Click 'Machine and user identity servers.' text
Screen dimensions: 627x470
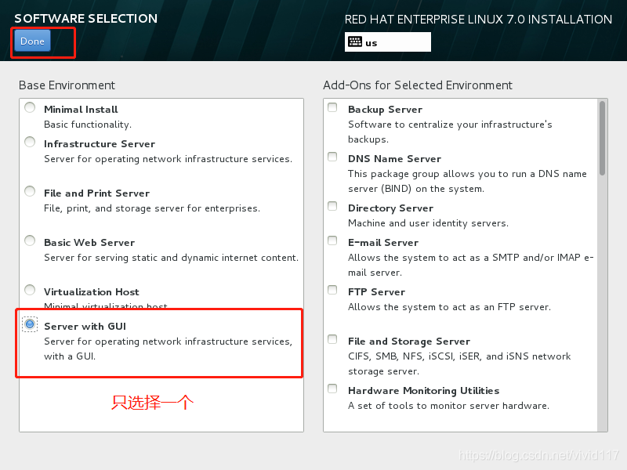428,223
